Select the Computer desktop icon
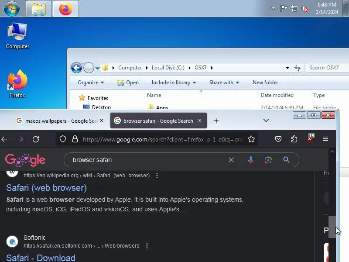 (17, 36)
